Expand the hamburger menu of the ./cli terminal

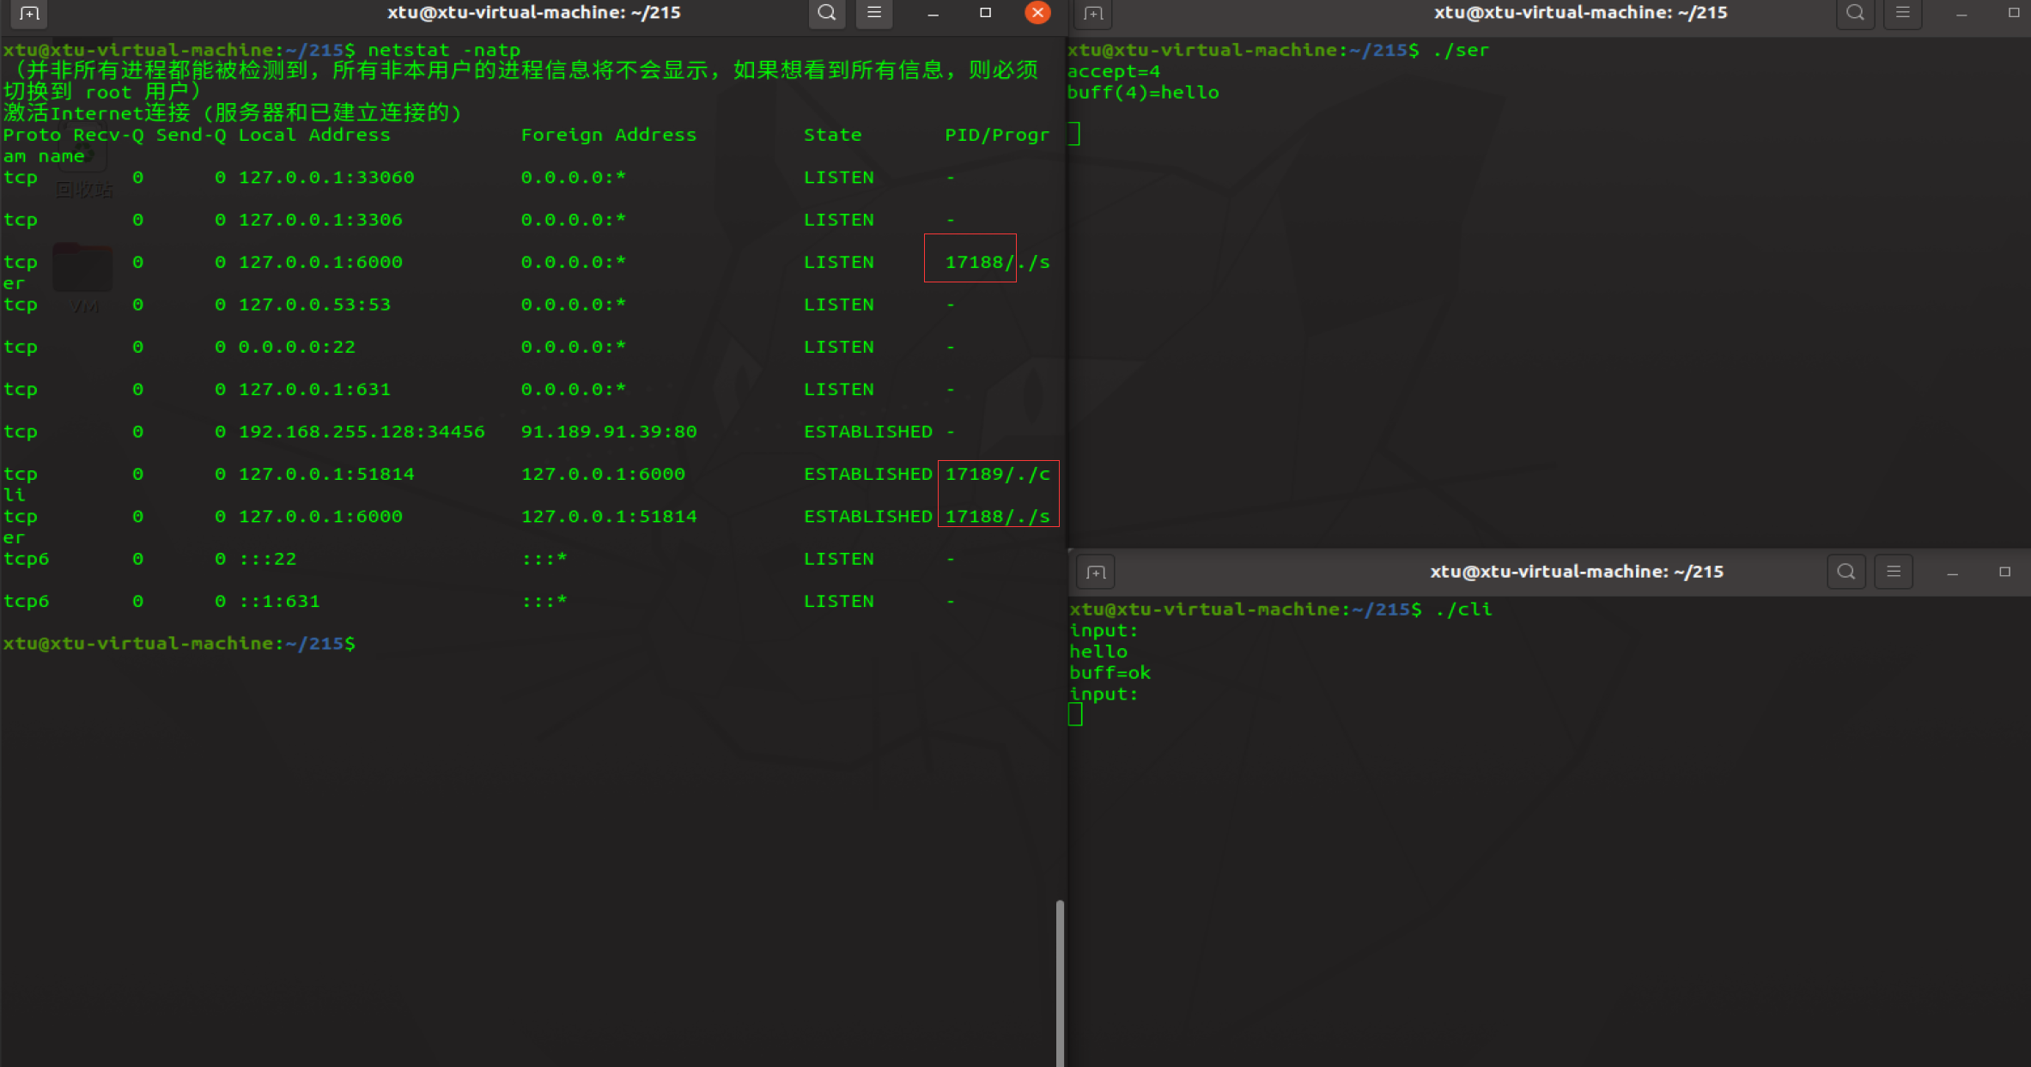(1894, 572)
